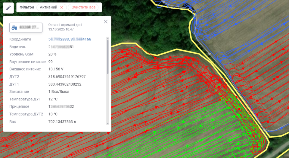
Task: Click the Температура ДУТ label
Action: pyautogui.click(x=25, y=99)
